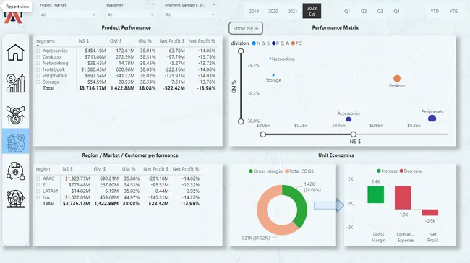Click the blue arrow in Unit Economics
Viewport: 470px width, 263px height.
coord(329,205)
